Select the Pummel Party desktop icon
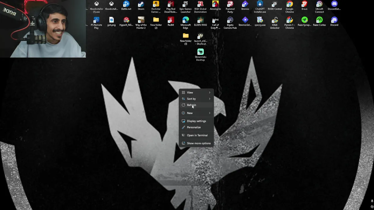 (230, 7)
